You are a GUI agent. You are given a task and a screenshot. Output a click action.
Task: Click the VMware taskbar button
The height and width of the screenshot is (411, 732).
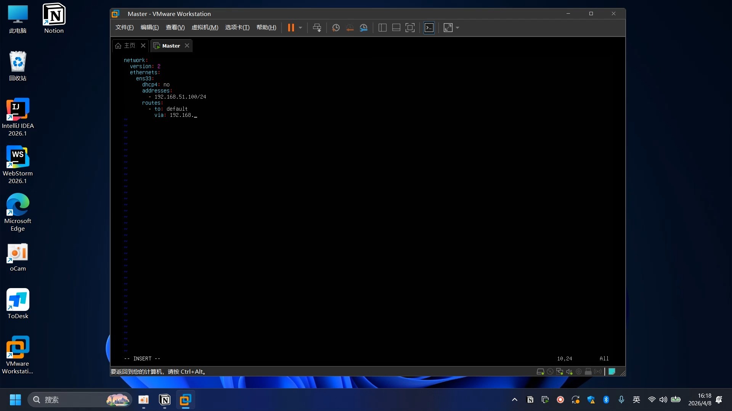[185, 400]
